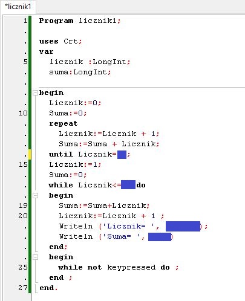This screenshot has height=301, width=245.
Task: Click the 'Suma:=Suma+Licznik;' line in while loop
Action: point(104,206)
